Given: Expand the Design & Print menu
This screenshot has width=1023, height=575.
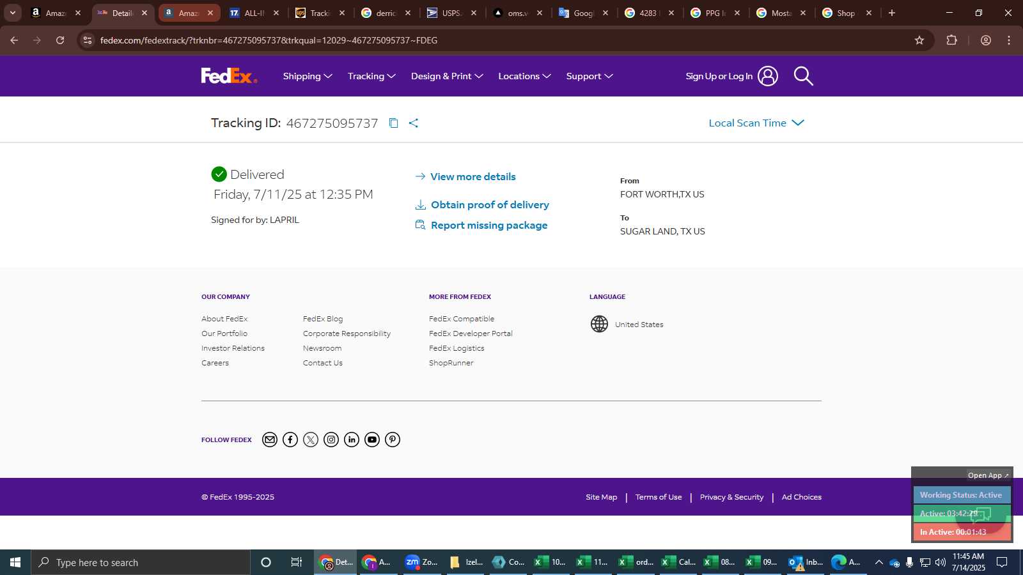Looking at the screenshot, I should click(x=447, y=76).
